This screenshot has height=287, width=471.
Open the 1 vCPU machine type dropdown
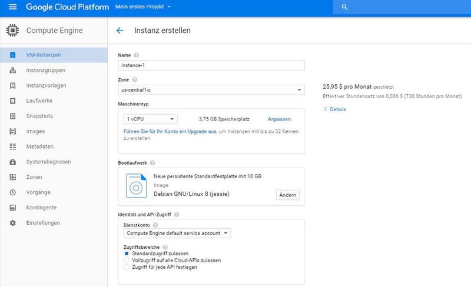(x=150, y=119)
